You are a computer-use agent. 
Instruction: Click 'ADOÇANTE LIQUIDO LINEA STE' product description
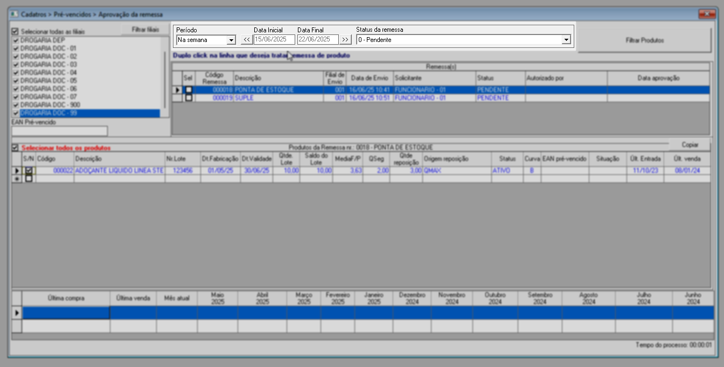pyautogui.click(x=119, y=171)
